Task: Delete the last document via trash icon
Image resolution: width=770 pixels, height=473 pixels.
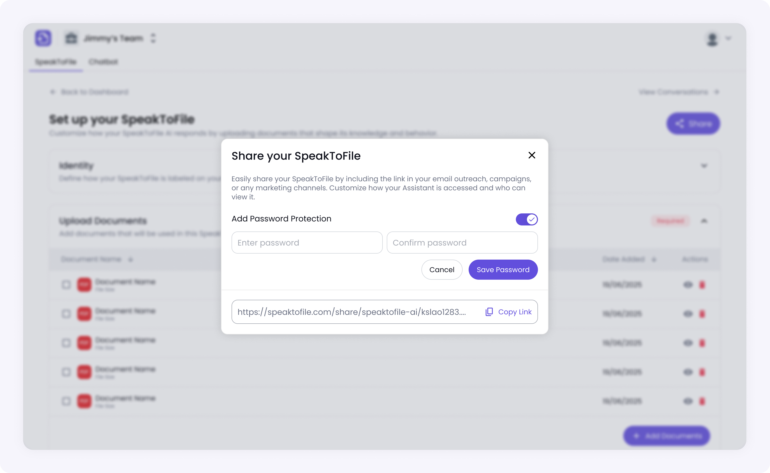Action: (x=702, y=401)
